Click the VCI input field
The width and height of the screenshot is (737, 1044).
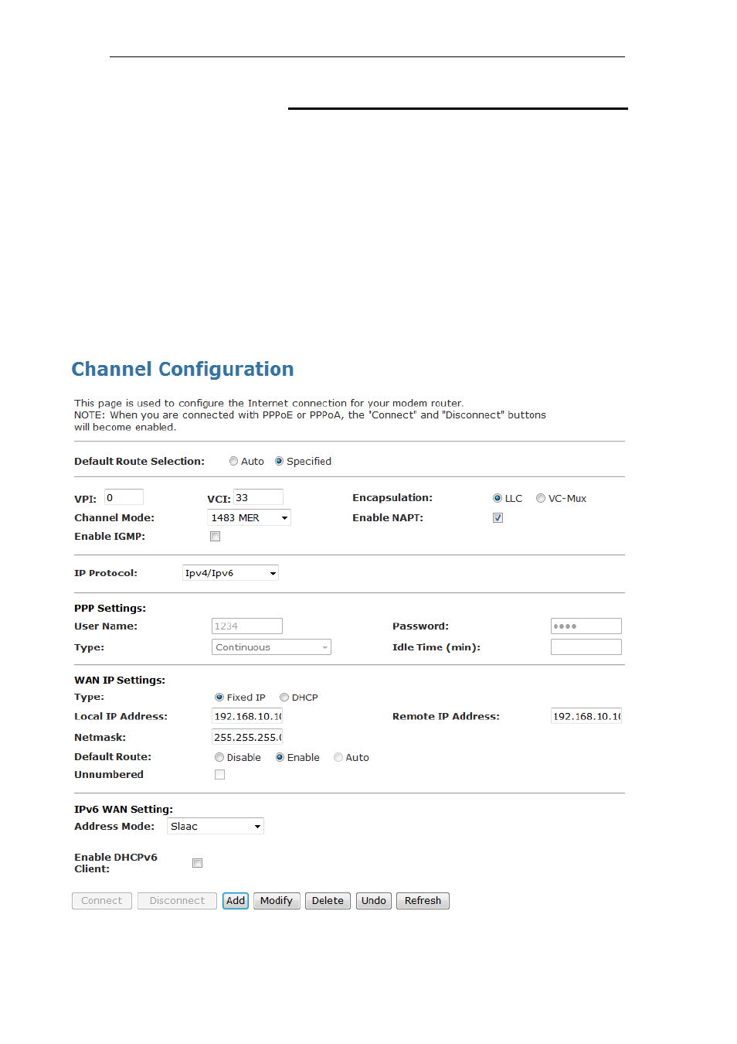point(258,497)
